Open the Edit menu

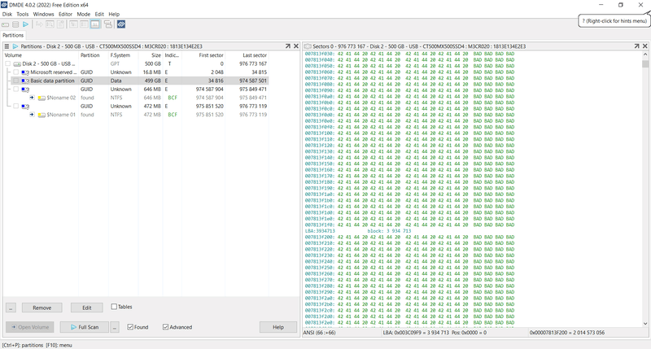[99, 14]
